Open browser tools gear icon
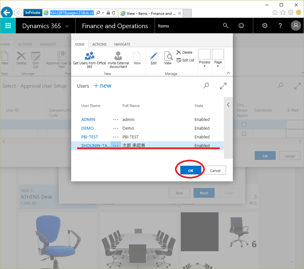The image size is (304, 269). 291,13
